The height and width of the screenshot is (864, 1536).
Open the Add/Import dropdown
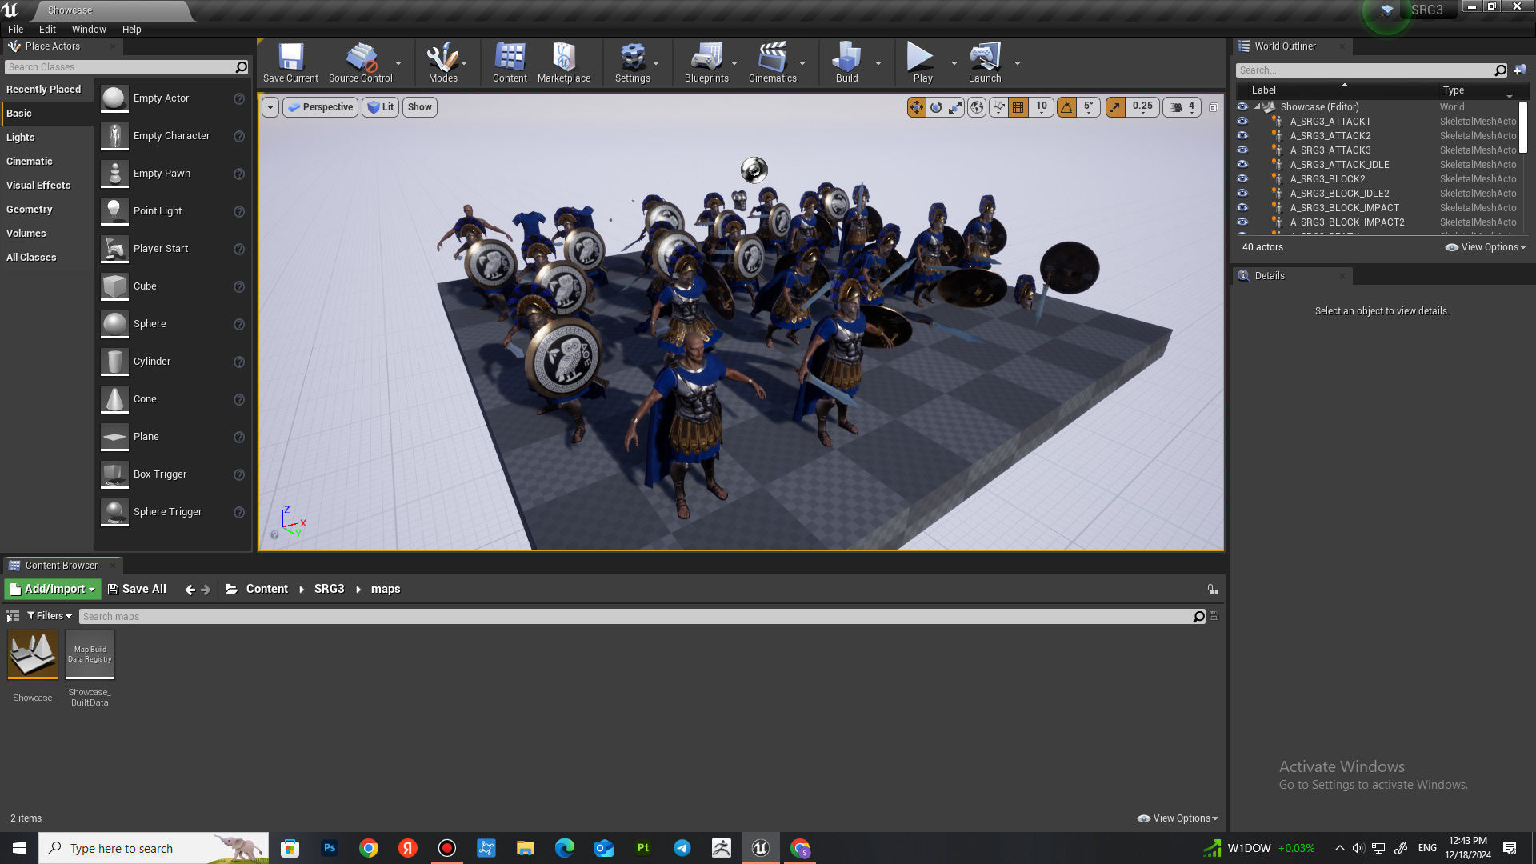click(x=53, y=589)
